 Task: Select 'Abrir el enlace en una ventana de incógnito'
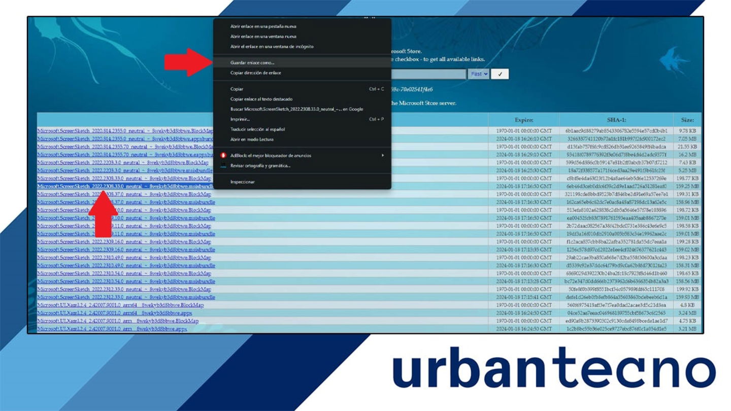(x=272, y=47)
